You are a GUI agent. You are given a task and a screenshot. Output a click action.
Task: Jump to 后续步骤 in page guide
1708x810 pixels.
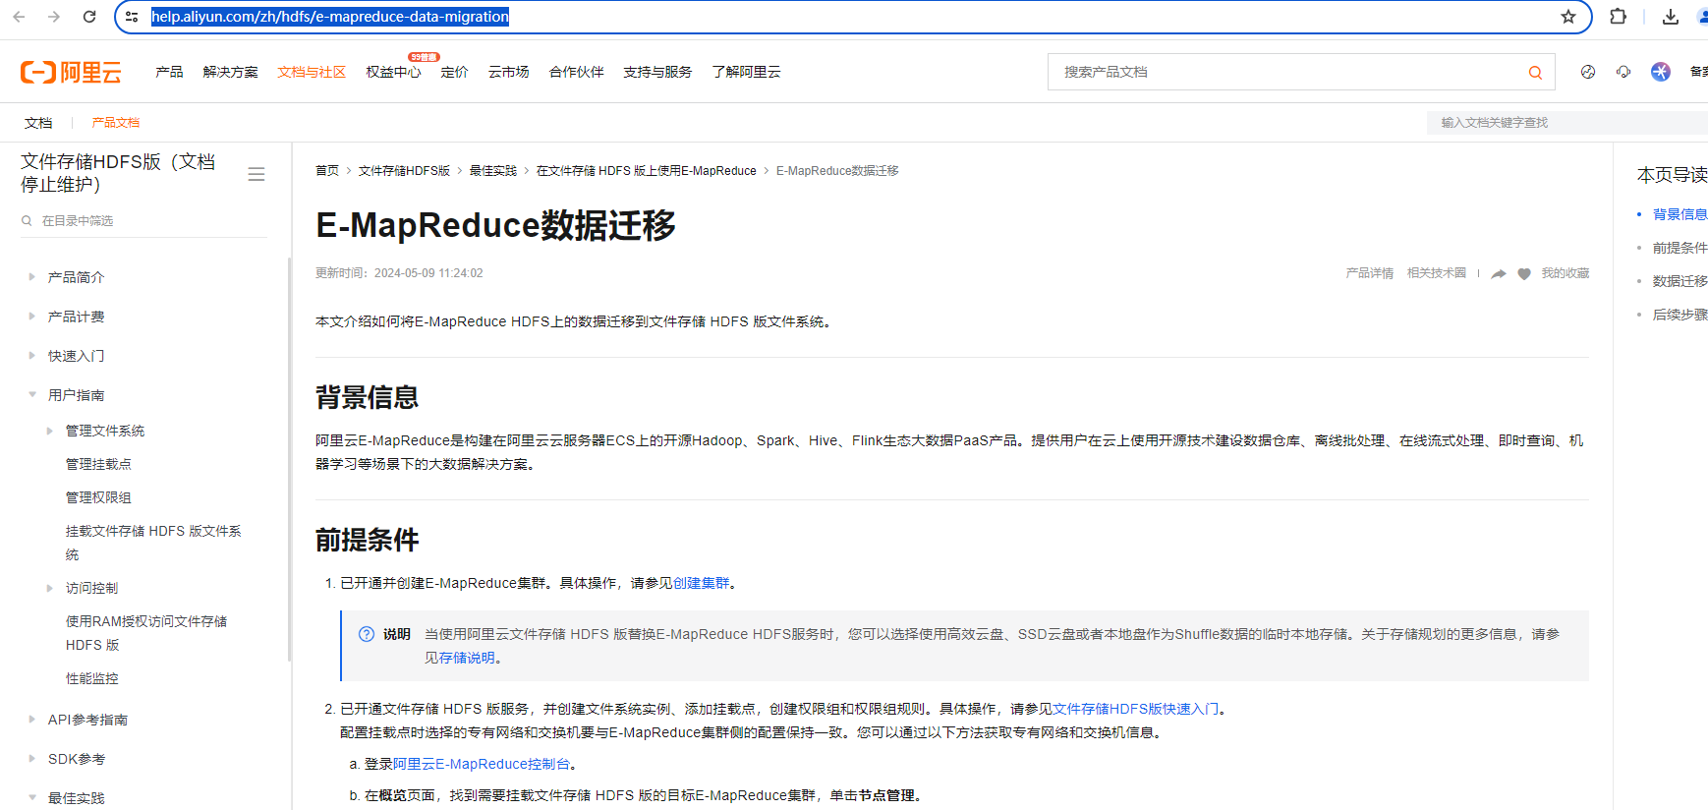[1680, 315]
